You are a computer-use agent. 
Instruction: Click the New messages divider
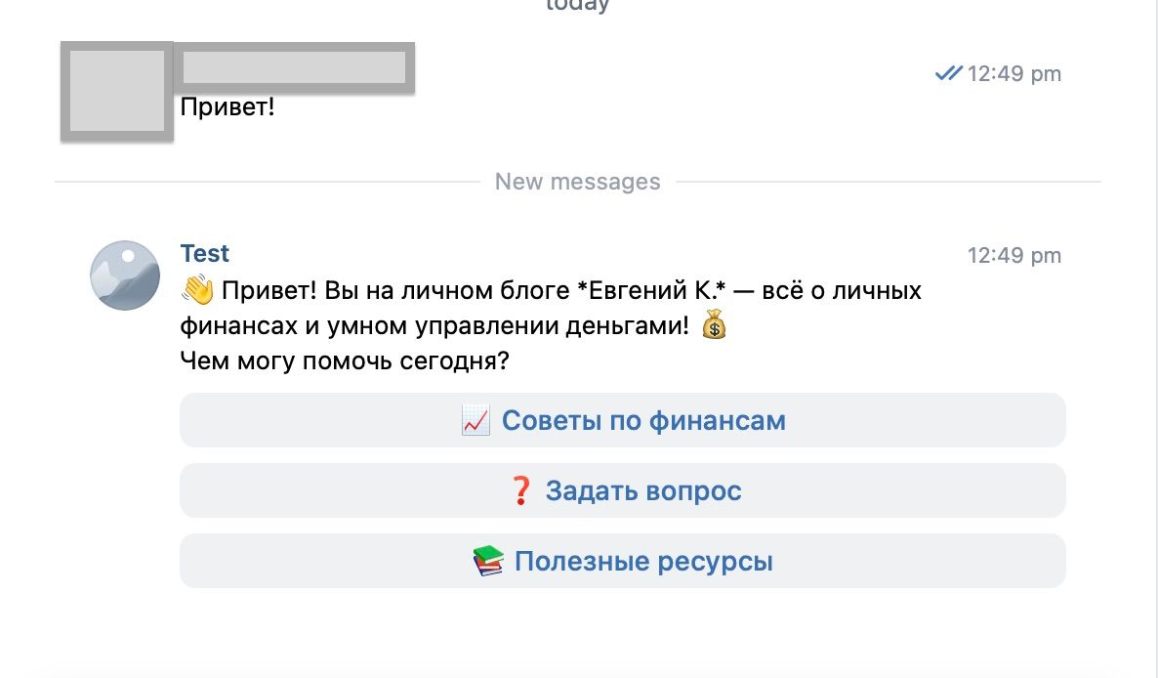(x=578, y=181)
